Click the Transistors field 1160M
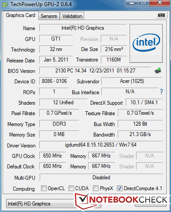The height and width of the screenshot is (212, 171). (x=114, y=60)
